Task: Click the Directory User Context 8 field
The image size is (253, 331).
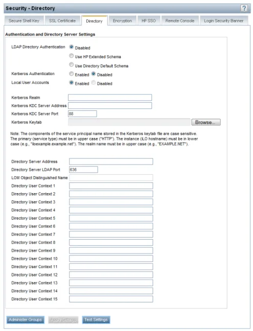Action: click(x=111, y=242)
